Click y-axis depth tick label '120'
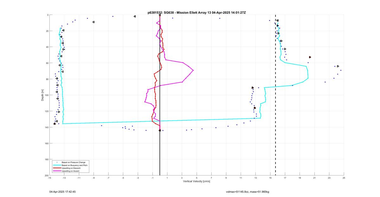The height and width of the screenshot is (197, 380). click(46, 111)
